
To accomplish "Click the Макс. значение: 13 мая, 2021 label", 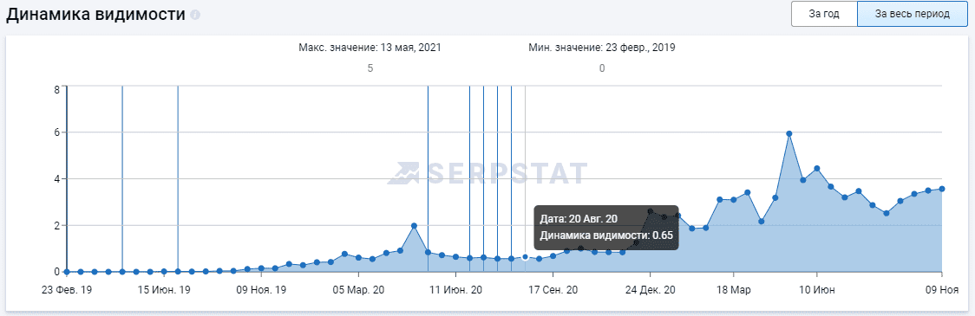I will [x=370, y=47].
